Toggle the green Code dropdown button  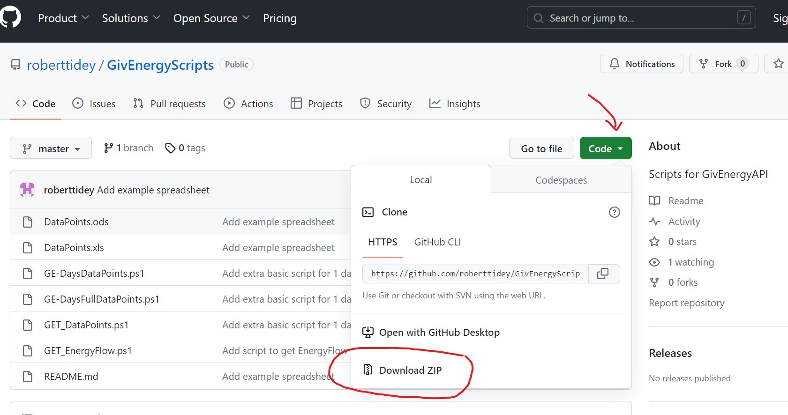[x=606, y=148]
